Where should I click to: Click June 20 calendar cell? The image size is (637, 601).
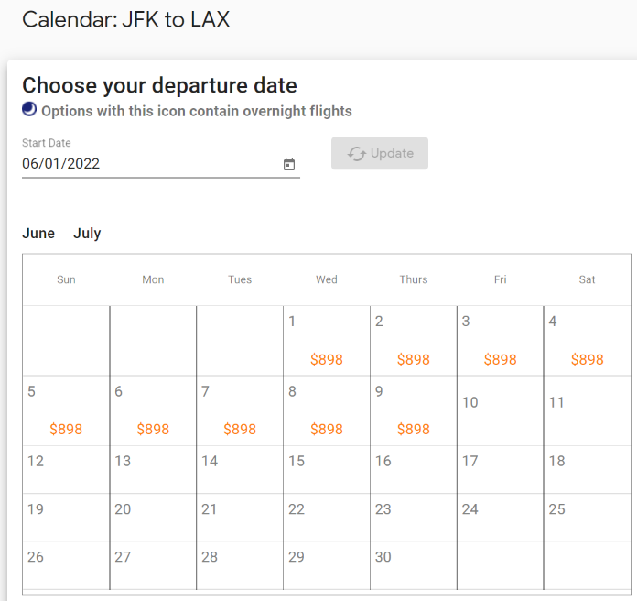tap(153, 518)
